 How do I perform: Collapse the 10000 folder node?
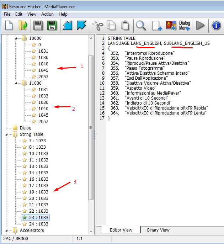pos(15,38)
